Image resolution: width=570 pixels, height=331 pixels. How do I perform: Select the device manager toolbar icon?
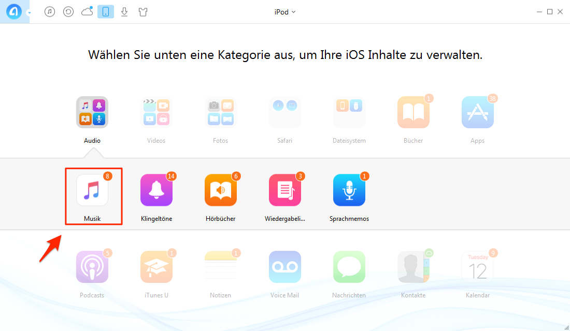tap(106, 11)
